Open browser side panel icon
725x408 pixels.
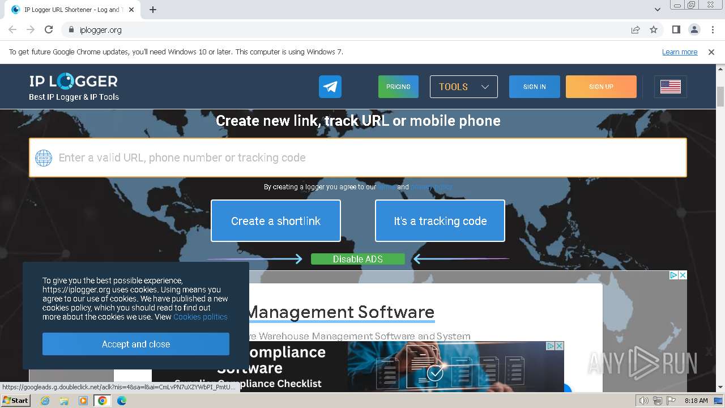(676, 29)
